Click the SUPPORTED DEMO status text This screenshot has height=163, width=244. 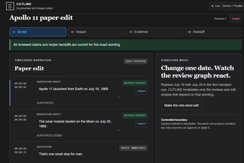(x=49, y=136)
